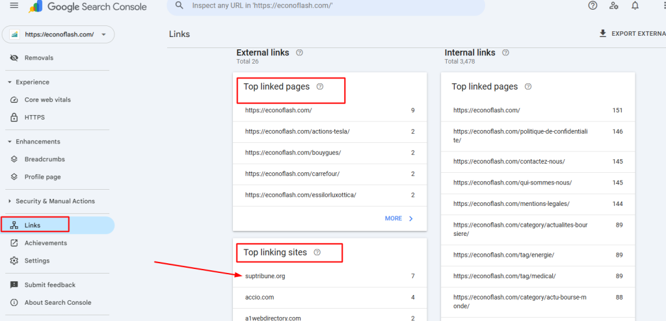
Task: Open the contactez-nous internal link row
Action: coord(538,162)
